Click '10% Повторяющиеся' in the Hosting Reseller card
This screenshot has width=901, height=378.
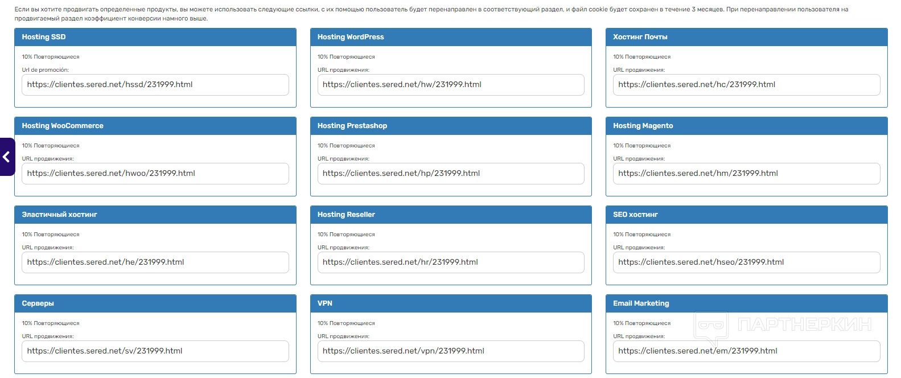tap(346, 235)
